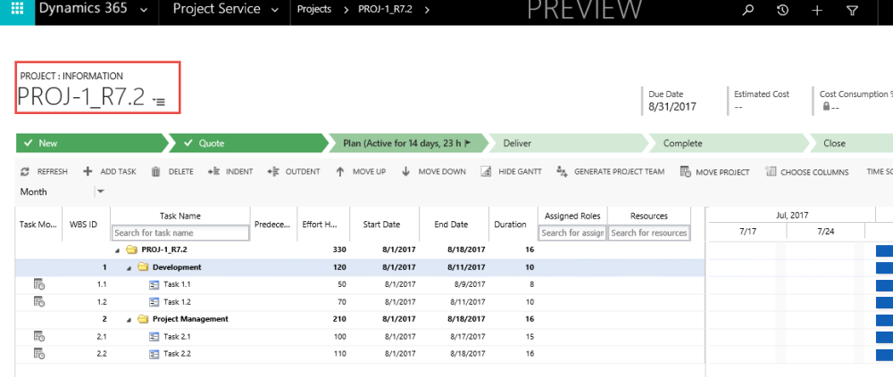
Task: Click the Gantt bar for Development row
Action: (x=884, y=267)
